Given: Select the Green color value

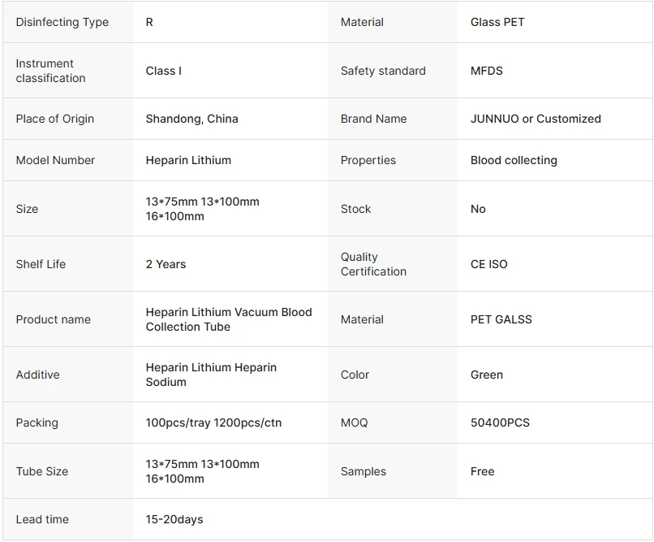Looking at the screenshot, I should pyautogui.click(x=486, y=375).
